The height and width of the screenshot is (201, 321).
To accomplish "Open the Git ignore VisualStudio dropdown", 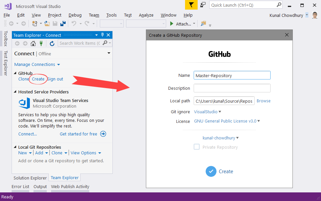I will point(207,112).
